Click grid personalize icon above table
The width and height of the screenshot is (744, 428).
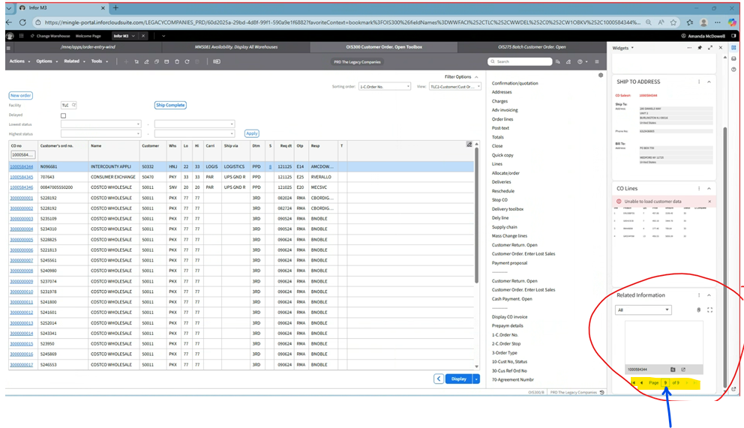469,145
